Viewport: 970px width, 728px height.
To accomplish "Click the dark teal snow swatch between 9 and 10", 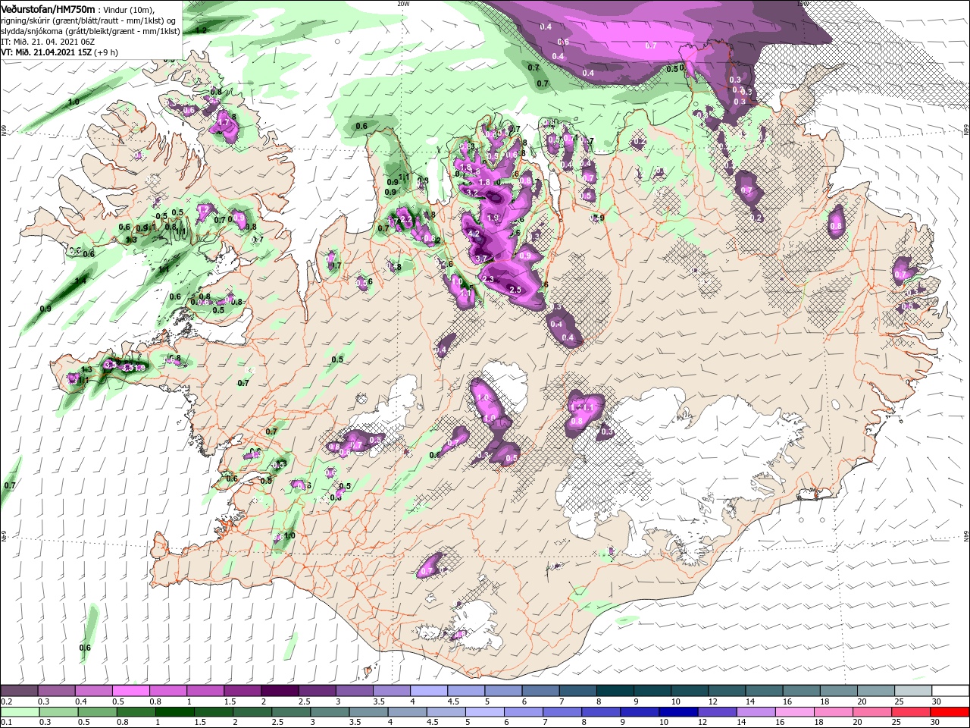I will coord(651,691).
